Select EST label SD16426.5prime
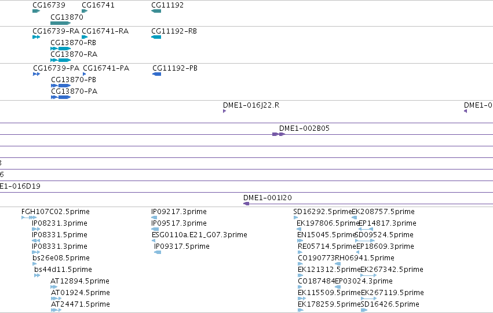493x313 pixels. (x=390, y=304)
